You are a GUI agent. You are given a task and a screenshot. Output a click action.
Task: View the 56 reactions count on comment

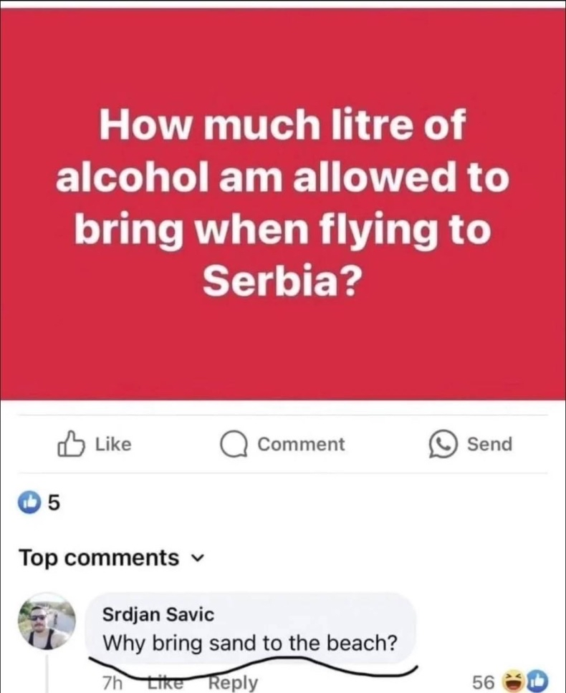[484, 682]
